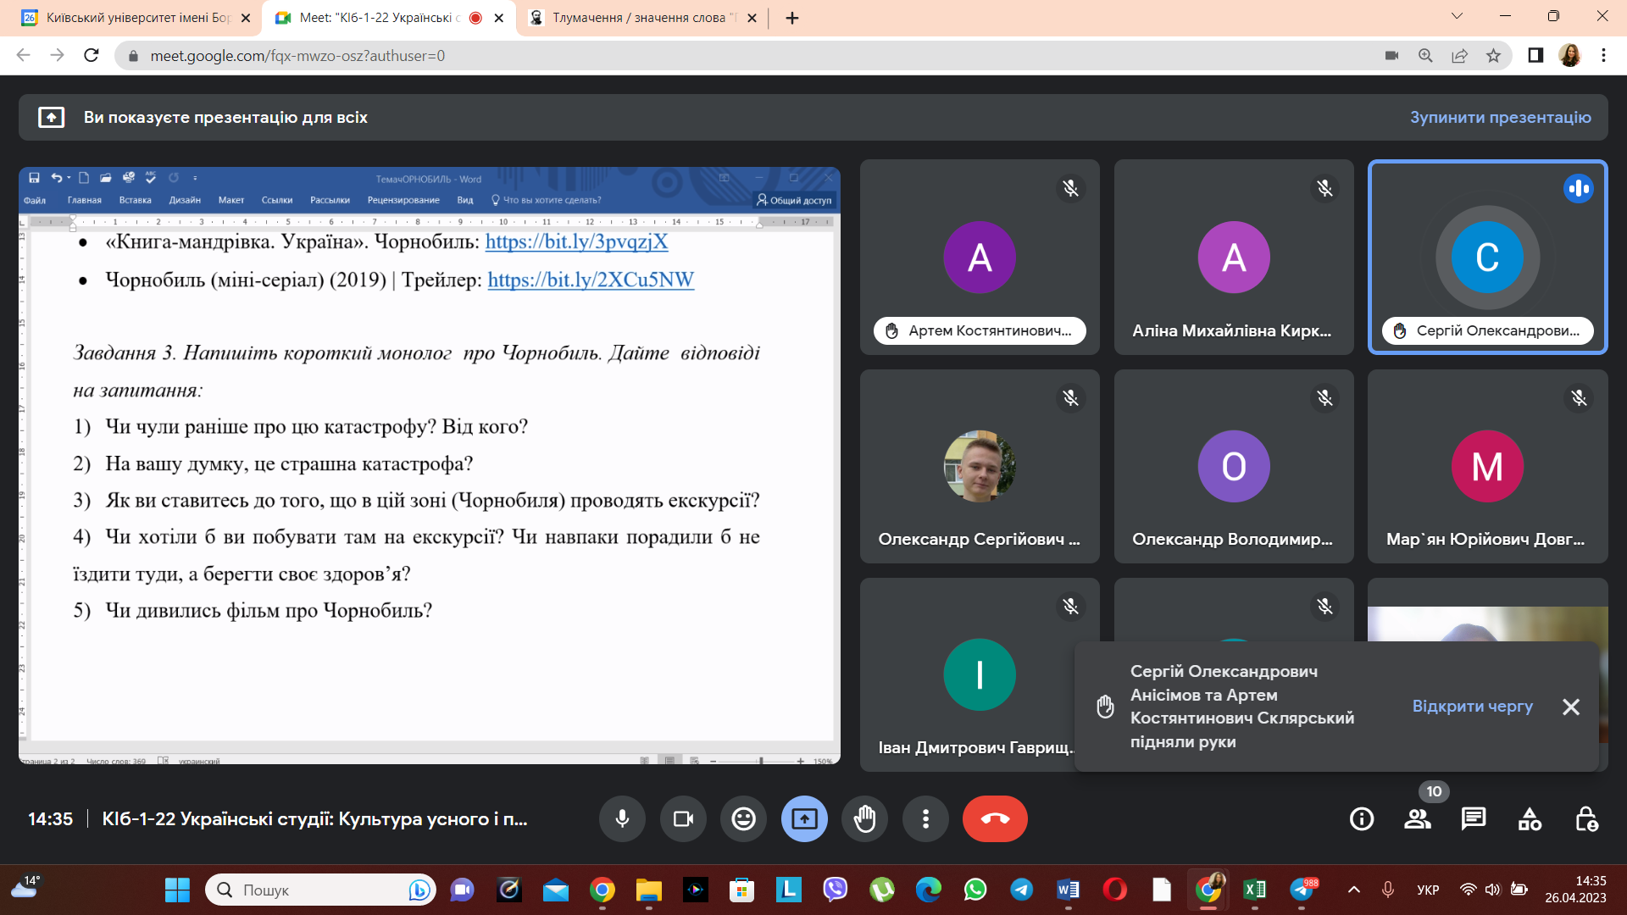Viewport: 1627px width, 915px height.
Task: Open the meeting details info icon
Action: click(1361, 818)
